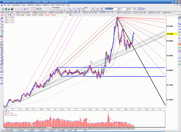This screenshot has width=181, height=132.
Task: Select the blue crosshair plus tool
Action: click(2, 84)
